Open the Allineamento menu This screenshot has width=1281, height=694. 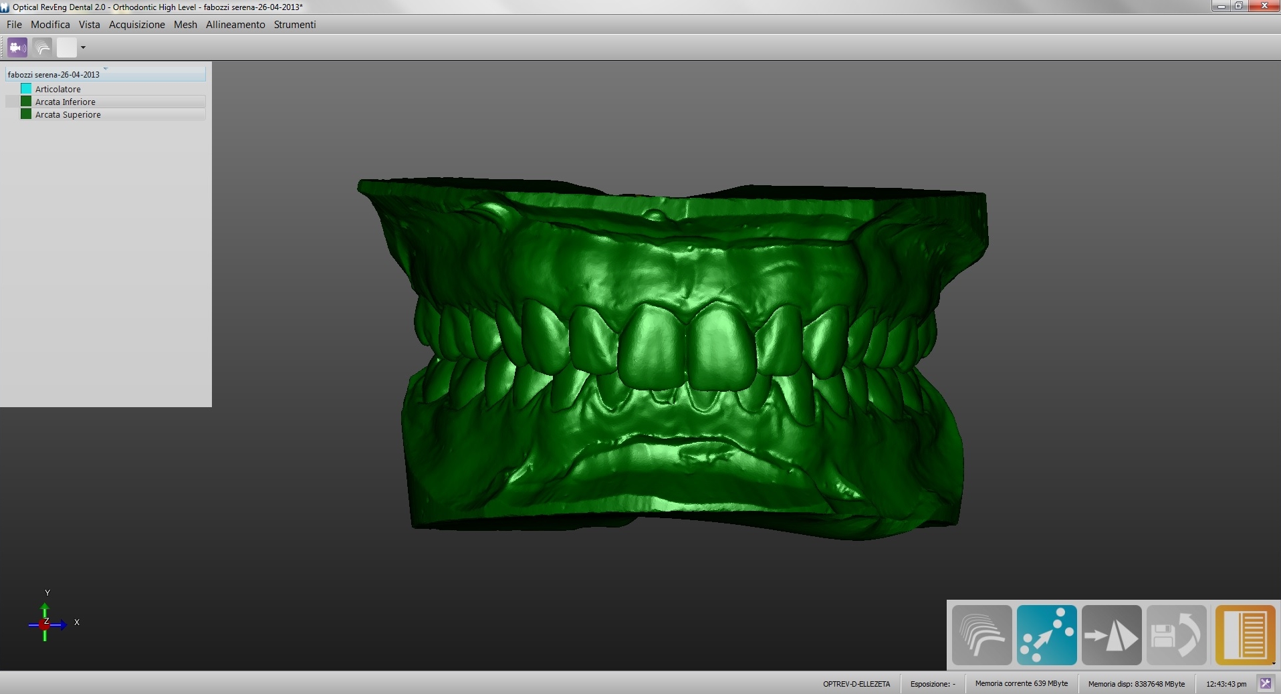coord(235,25)
